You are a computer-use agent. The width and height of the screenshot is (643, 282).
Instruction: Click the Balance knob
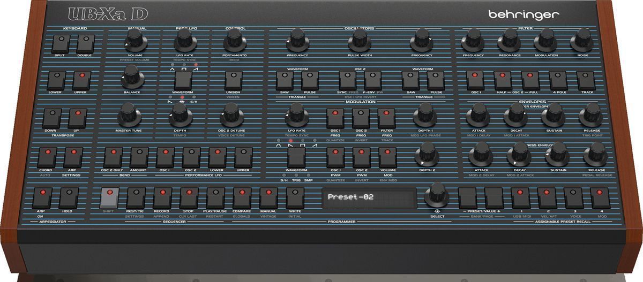coord(133,78)
